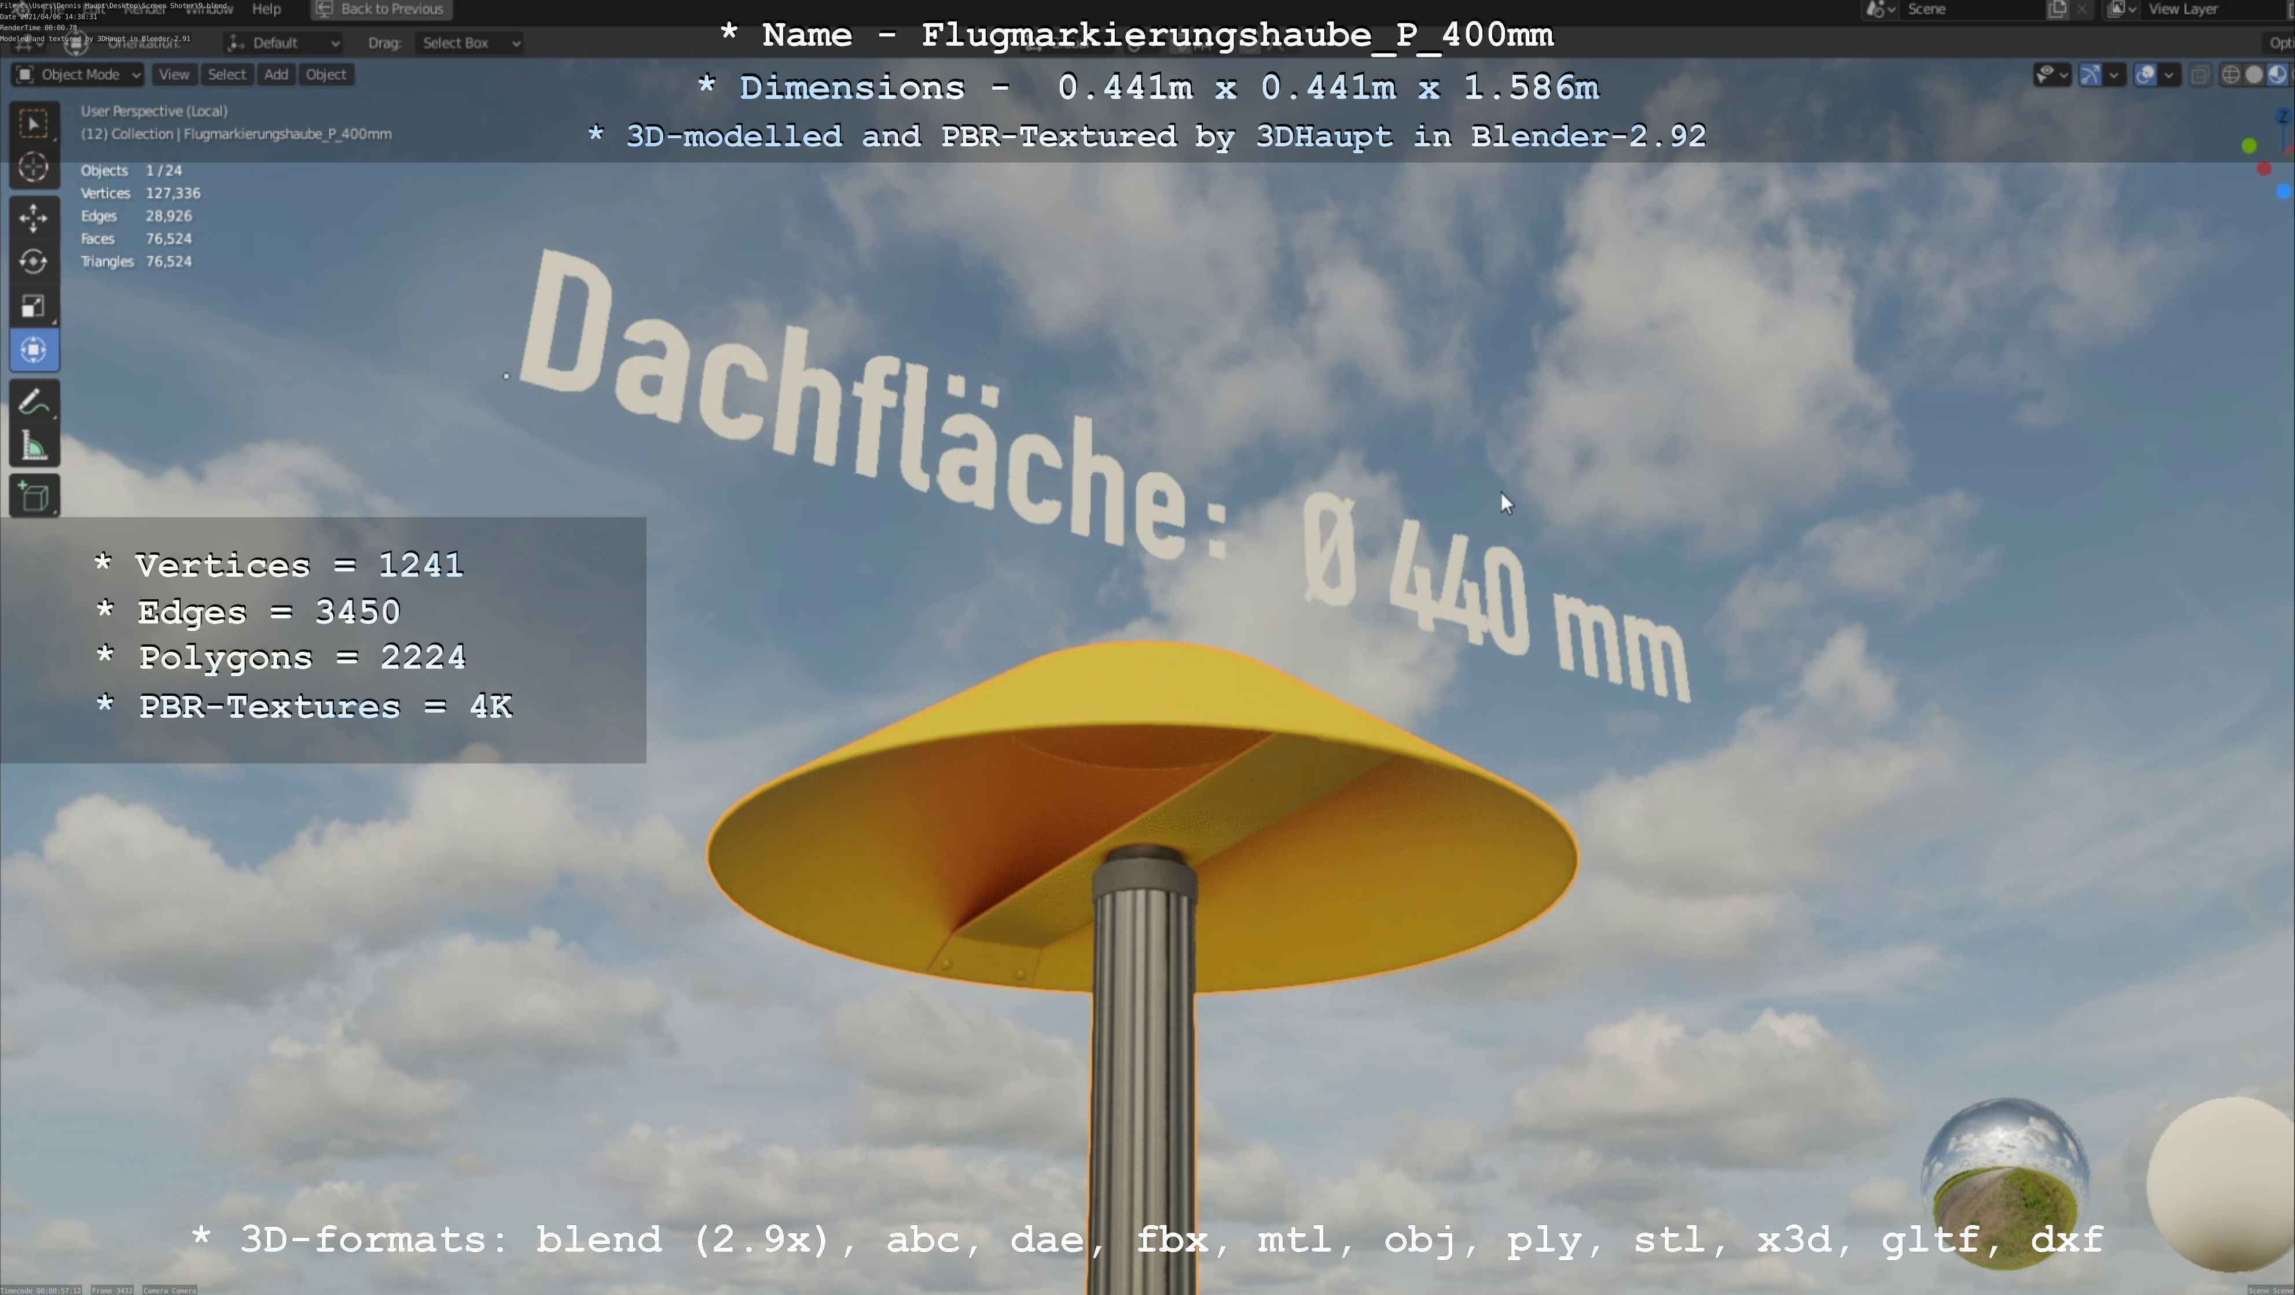Image resolution: width=2295 pixels, height=1295 pixels.
Task: Click the Vertices 127,336 statistic
Action: point(141,193)
